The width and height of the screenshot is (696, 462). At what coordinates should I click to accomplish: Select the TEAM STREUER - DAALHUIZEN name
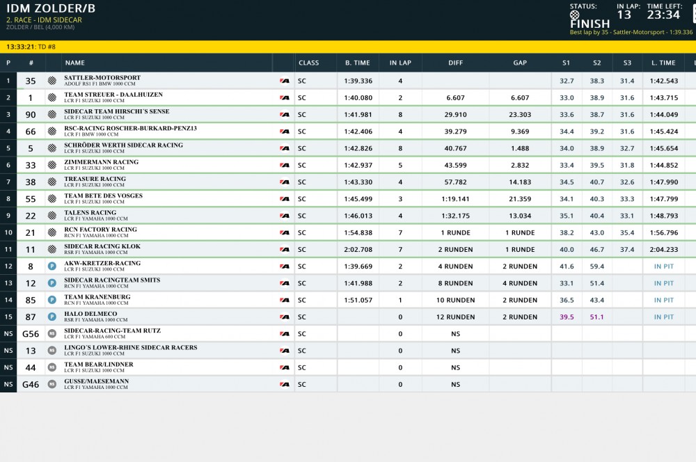(x=113, y=95)
